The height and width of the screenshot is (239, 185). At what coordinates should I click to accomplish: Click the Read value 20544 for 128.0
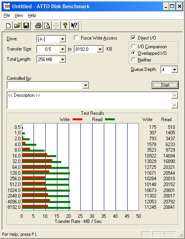coord(169,173)
